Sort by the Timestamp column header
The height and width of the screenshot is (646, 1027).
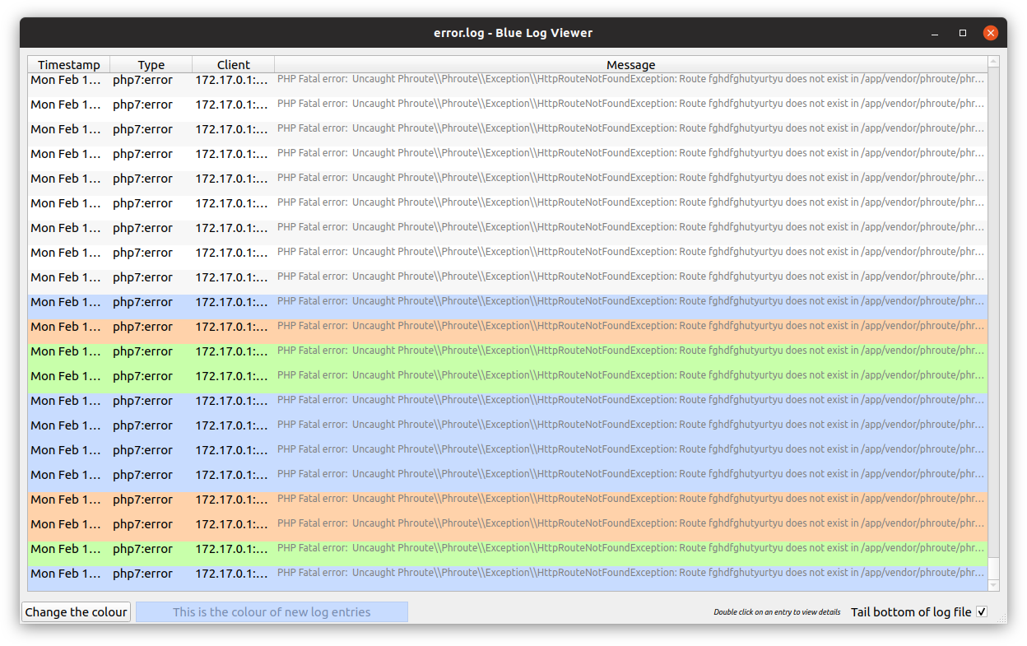point(69,65)
